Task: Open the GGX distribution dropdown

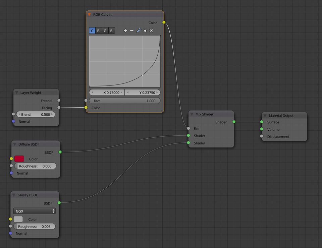Action: (x=35, y=211)
